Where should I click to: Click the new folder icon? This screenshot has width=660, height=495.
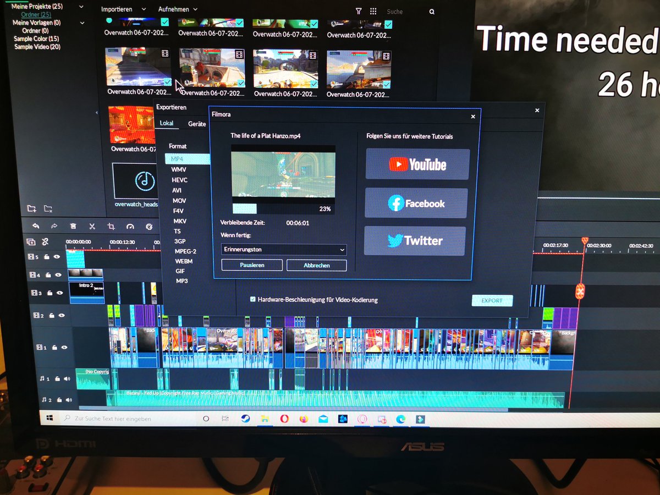pyautogui.click(x=32, y=208)
